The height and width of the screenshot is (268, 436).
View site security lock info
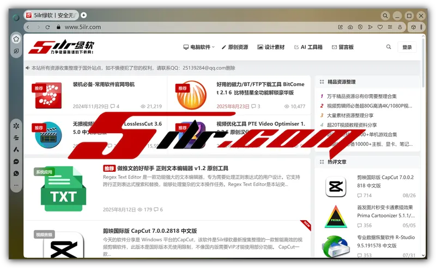point(58,27)
